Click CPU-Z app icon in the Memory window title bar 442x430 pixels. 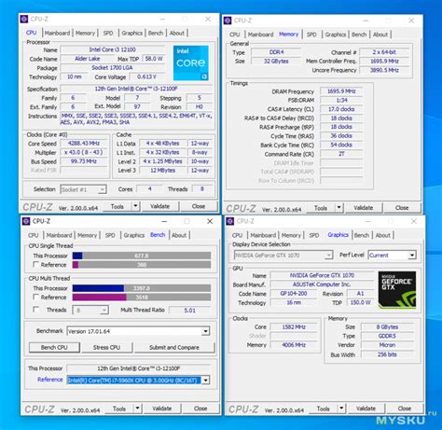coord(228,21)
